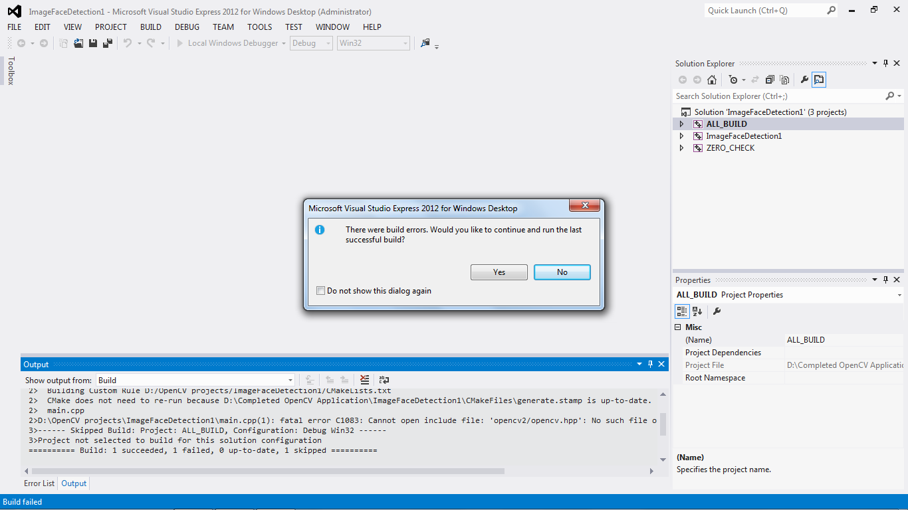The image size is (908, 510).
Task: Expand the ALL_BUILD project
Action: click(x=681, y=124)
